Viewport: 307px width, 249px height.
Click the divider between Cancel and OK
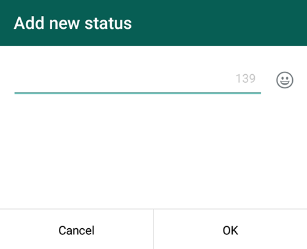click(153, 229)
